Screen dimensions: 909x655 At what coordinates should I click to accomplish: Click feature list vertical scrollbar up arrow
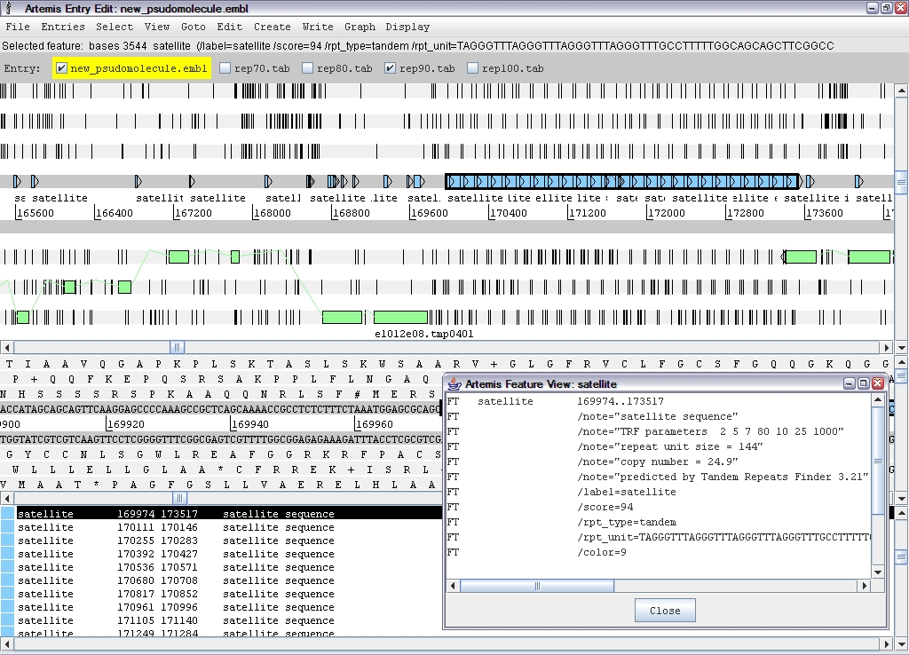902,513
